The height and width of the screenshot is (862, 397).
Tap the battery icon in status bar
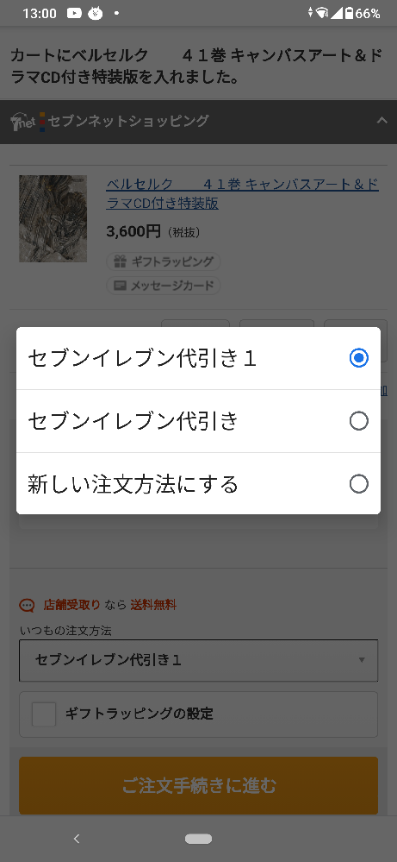(x=349, y=13)
